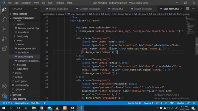This screenshot has width=198, height=111.
Task: Expand the third_party folder
Action: tap(22, 36)
